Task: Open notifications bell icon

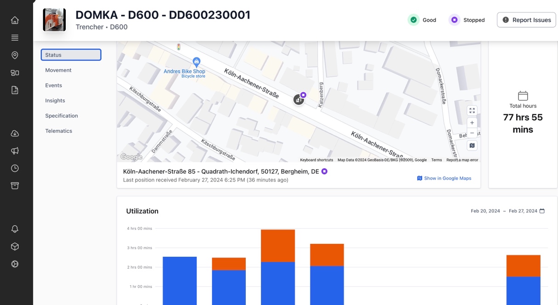Action: [15, 229]
